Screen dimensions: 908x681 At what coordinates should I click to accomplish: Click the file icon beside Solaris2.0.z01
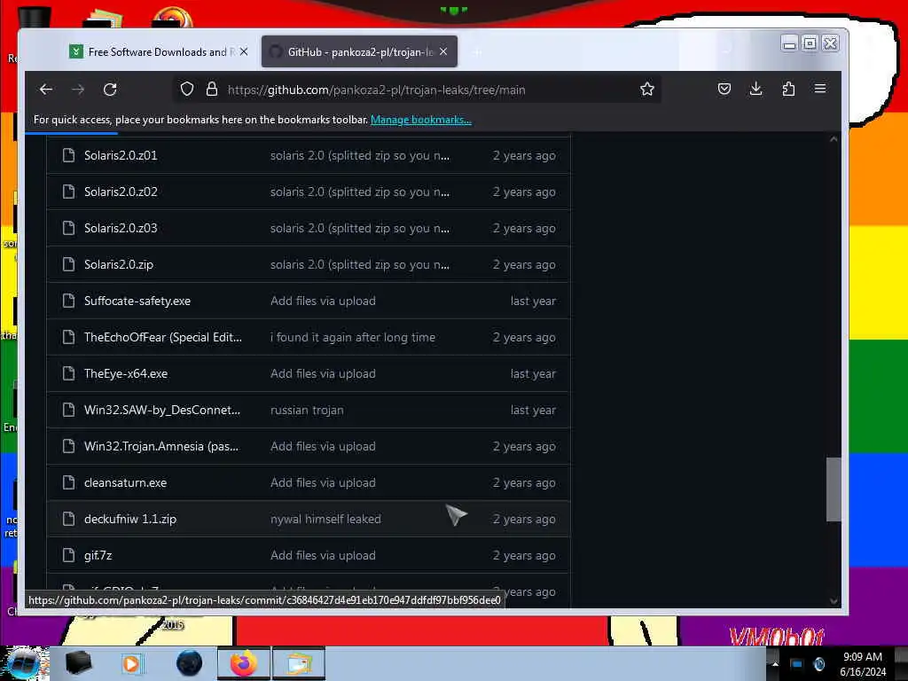68,155
